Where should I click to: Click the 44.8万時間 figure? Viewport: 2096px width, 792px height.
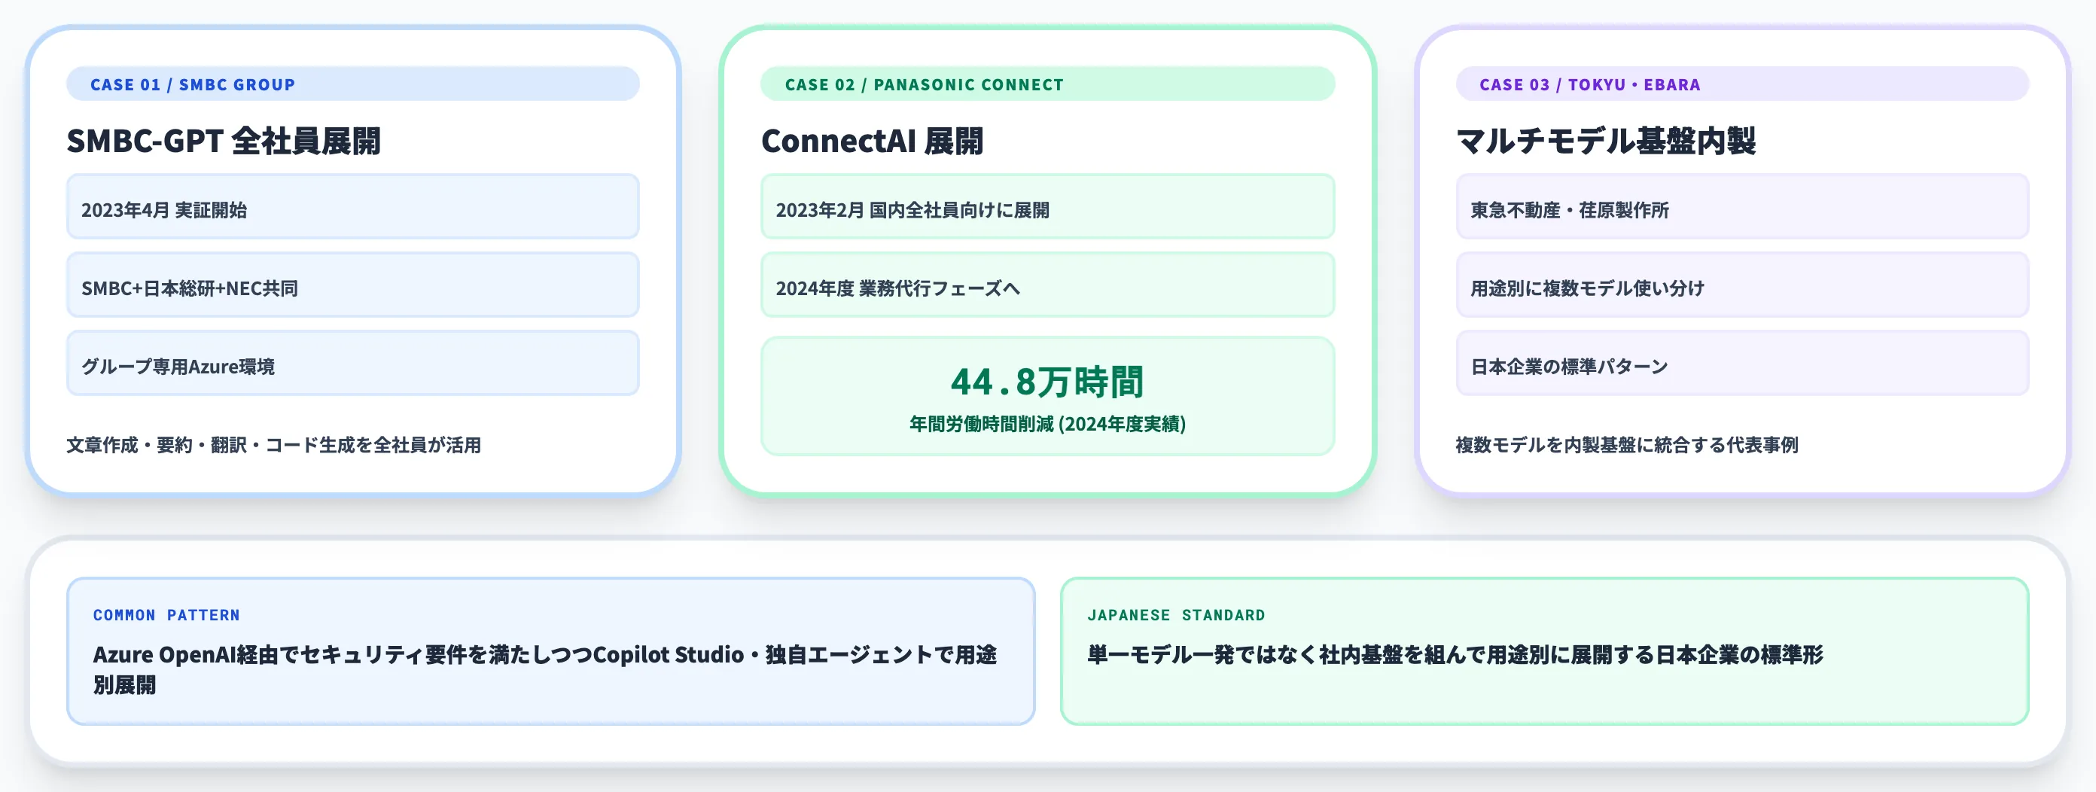pos(1047,382)
